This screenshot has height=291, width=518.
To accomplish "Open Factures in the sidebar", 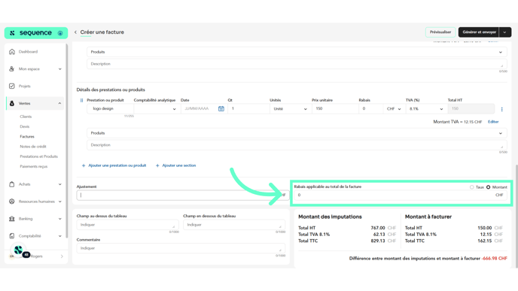I will pos(27,137).
